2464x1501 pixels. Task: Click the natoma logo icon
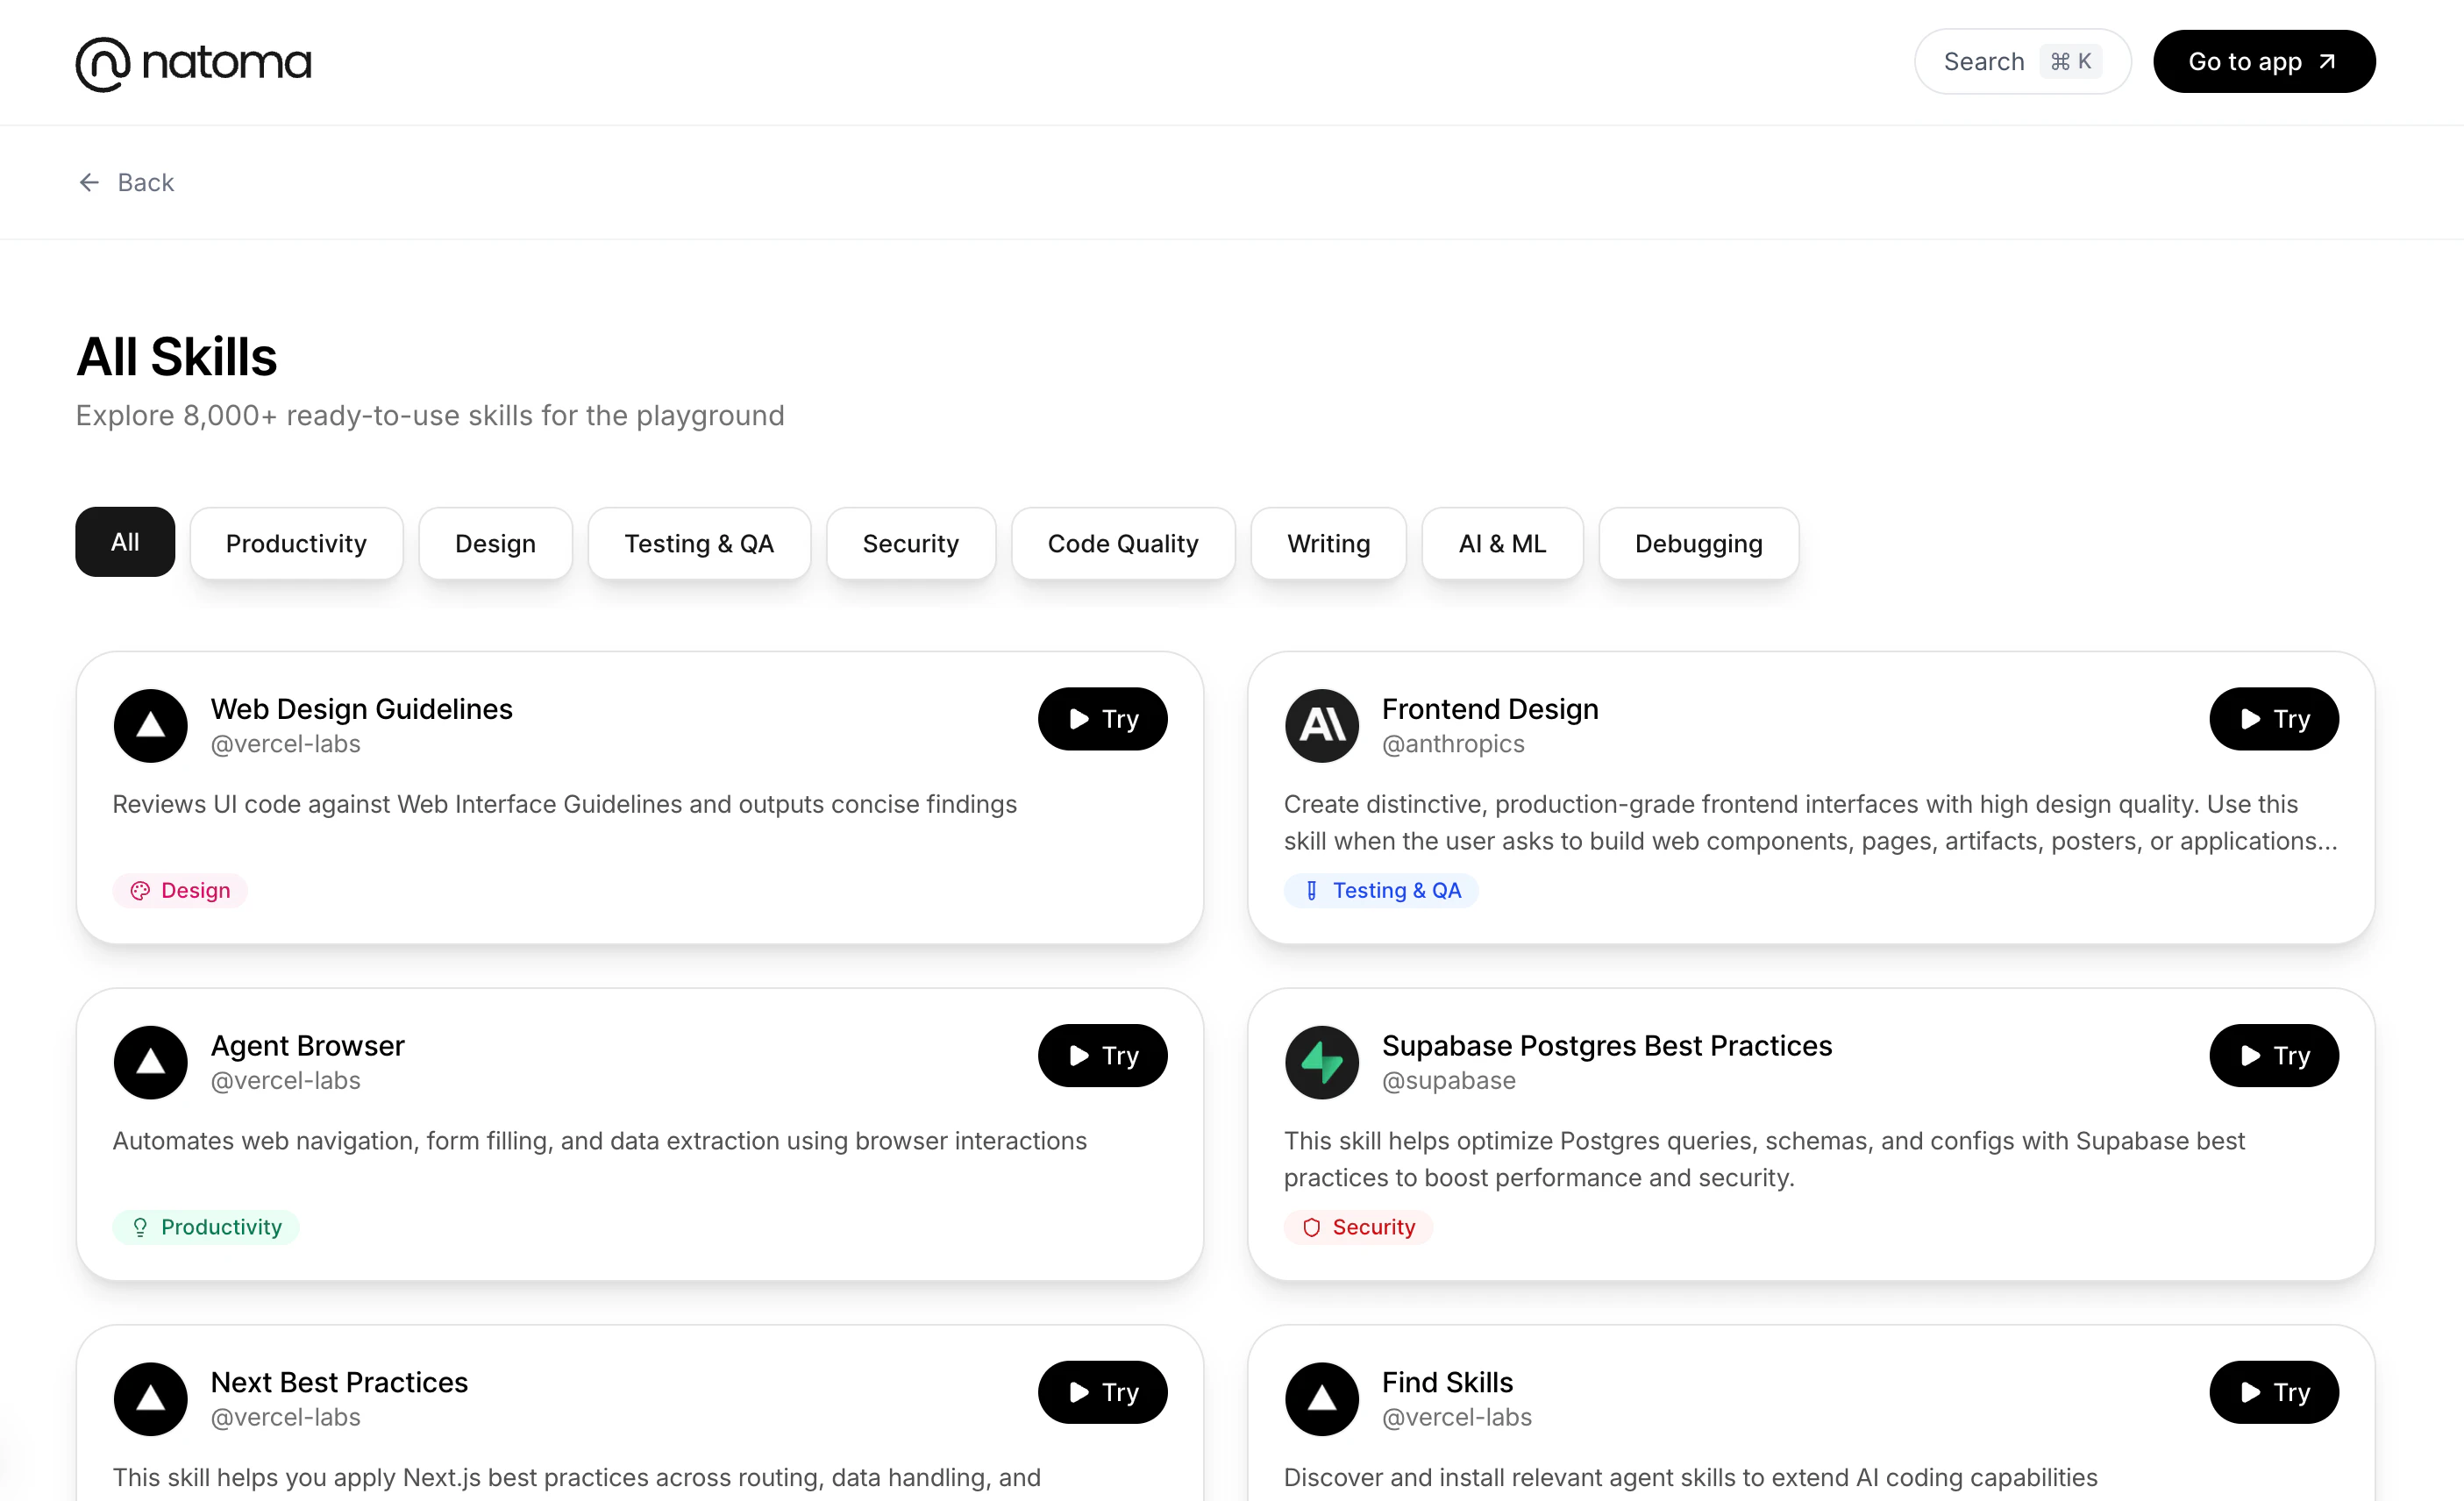[103, 64]
